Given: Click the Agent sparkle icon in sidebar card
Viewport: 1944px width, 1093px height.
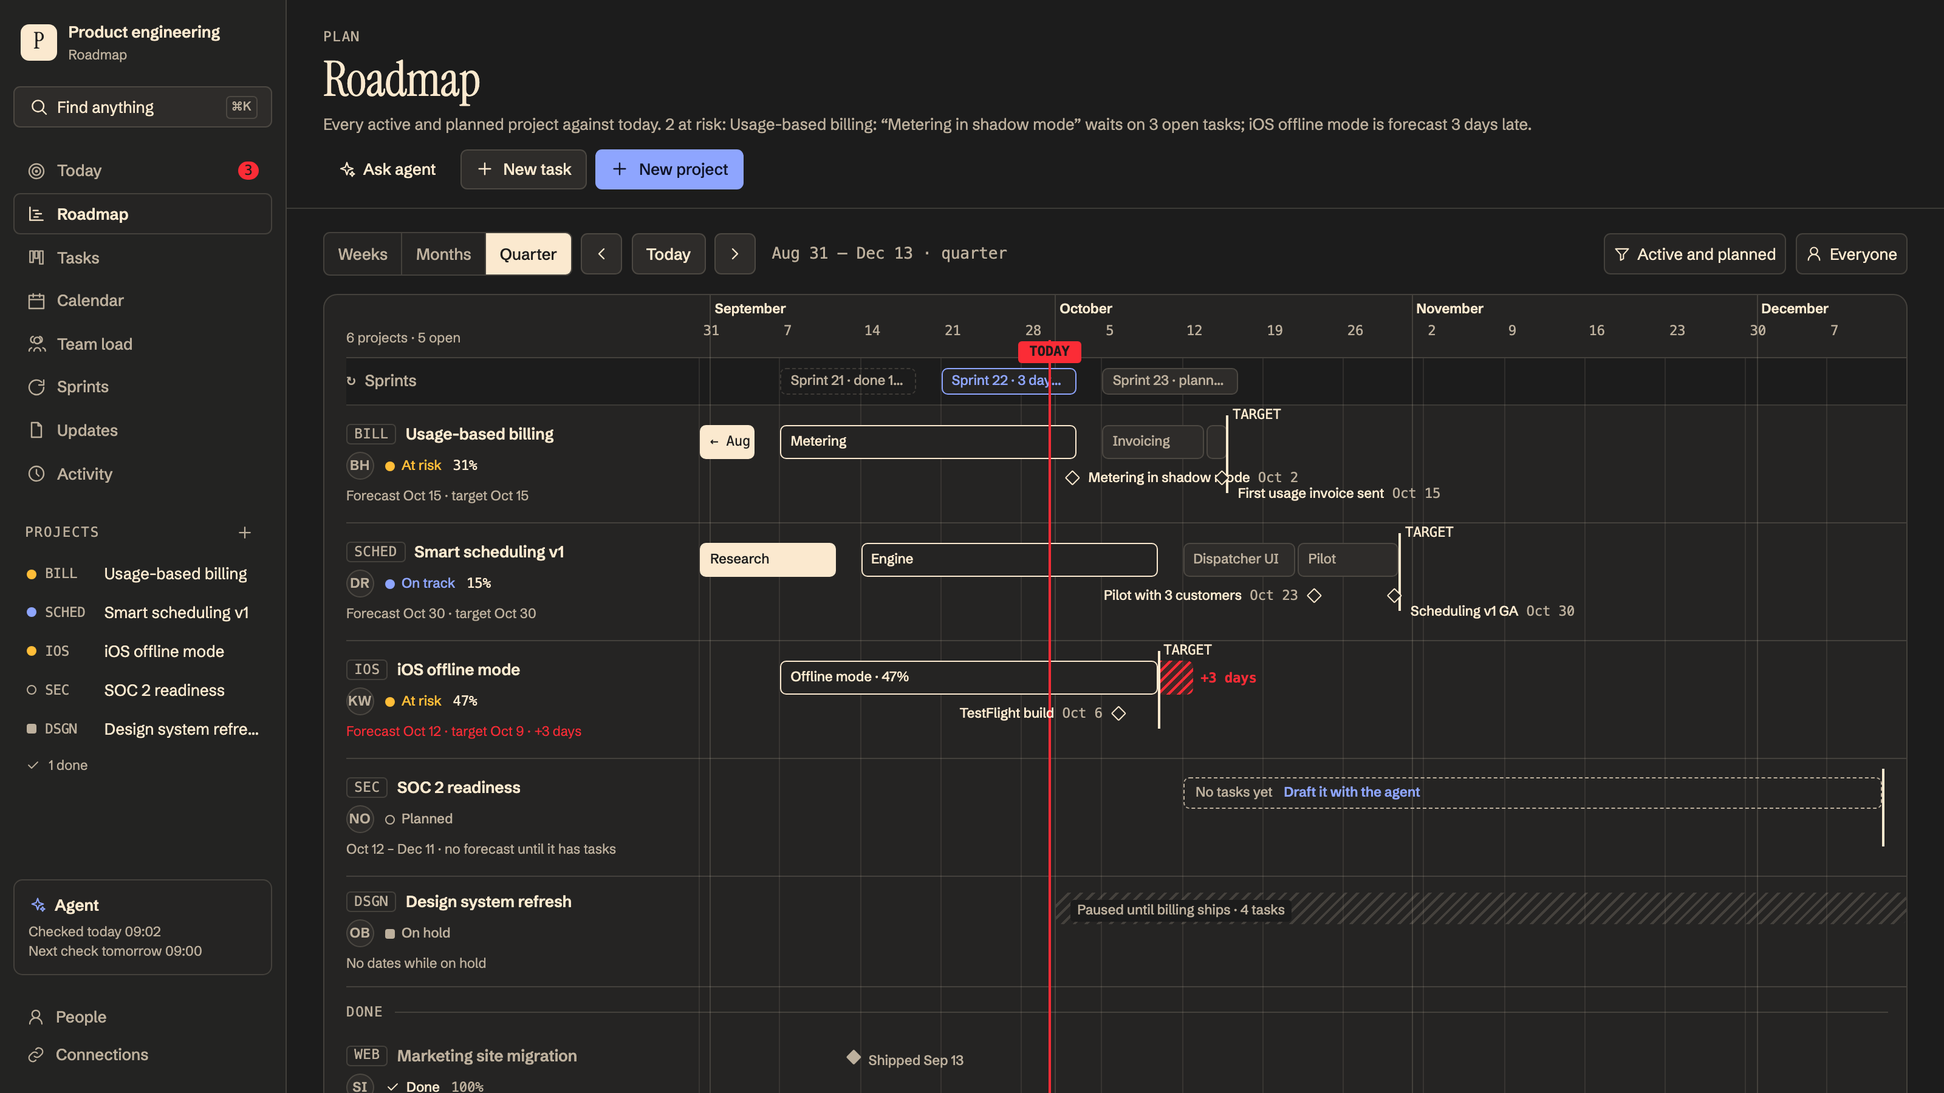Looking at the screenshot, I should coord(38,904).
